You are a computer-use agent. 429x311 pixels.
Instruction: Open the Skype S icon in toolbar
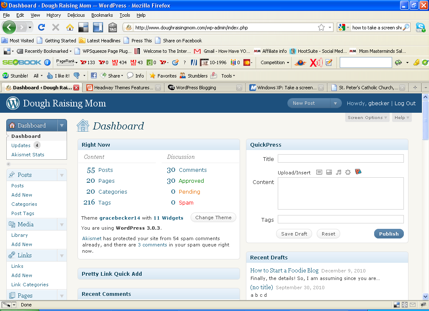420,27
